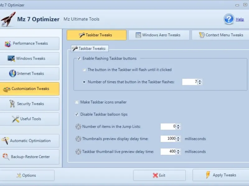Increase live preview delay with up arrow

[178, 150]
